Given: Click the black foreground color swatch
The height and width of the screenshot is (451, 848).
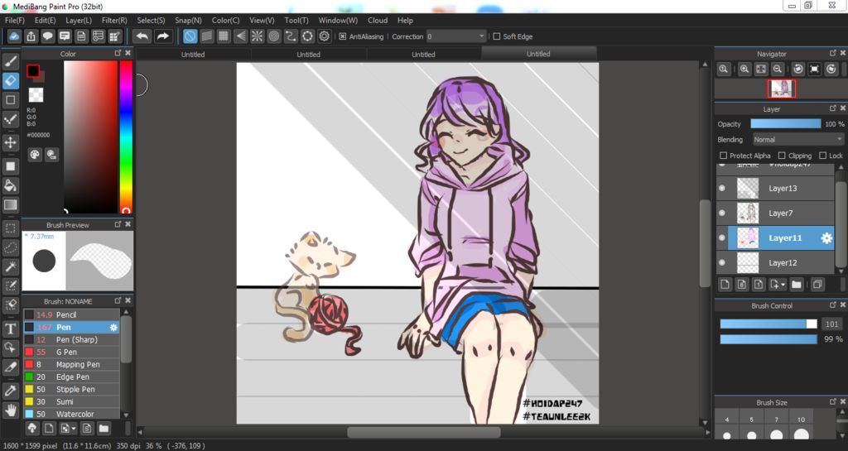Looking at the screenshot, I should tap(33, 71).
